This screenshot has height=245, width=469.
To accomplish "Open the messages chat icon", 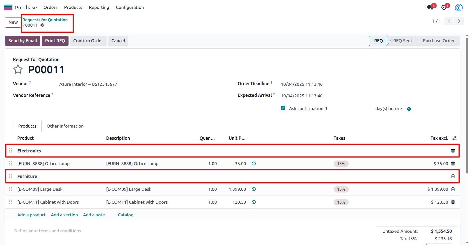I will tap(430, 7).
